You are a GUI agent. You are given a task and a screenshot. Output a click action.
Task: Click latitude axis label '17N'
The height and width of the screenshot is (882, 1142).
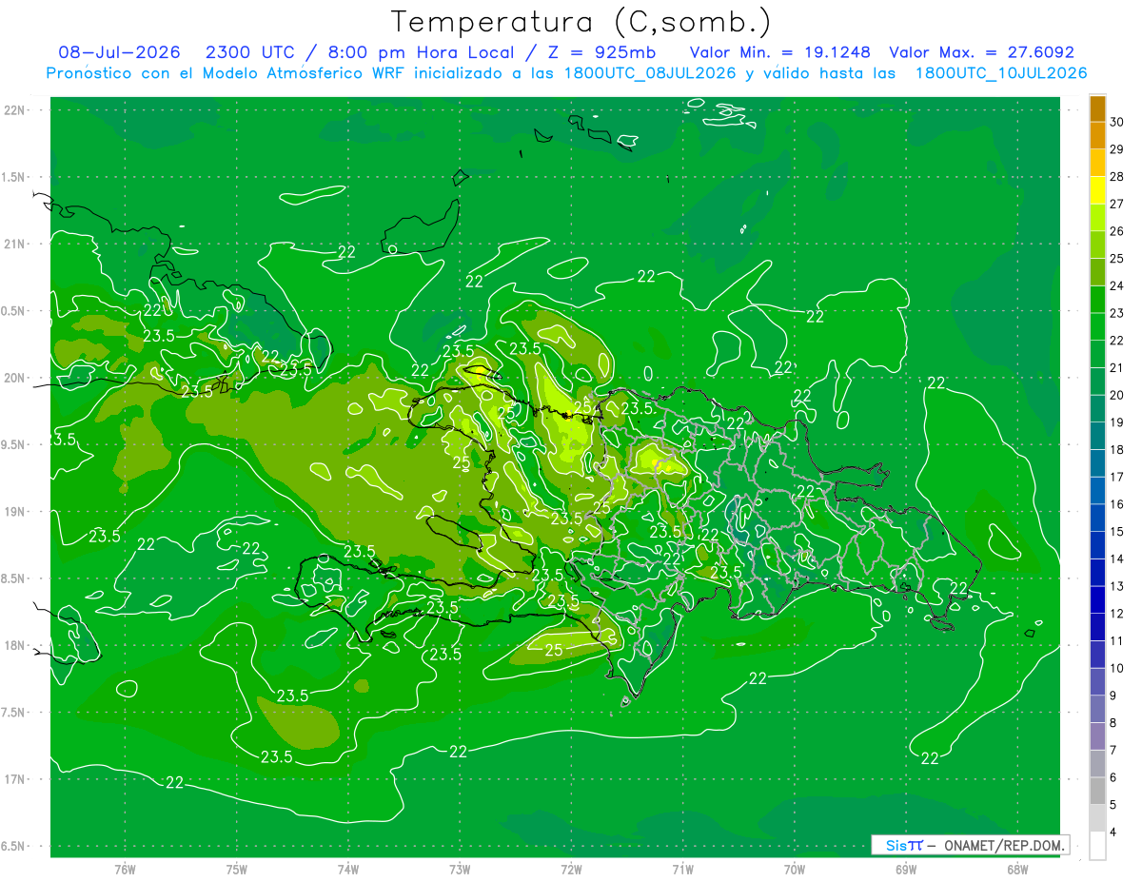click(x=16, y=779)
